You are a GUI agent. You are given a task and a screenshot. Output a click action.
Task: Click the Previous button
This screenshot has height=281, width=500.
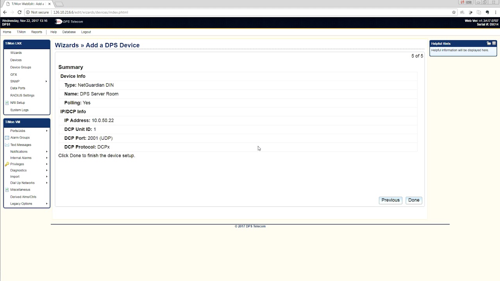click(391, 200)
